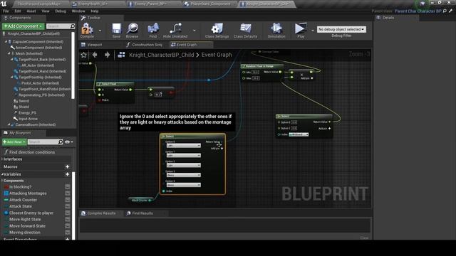
Task: Bookmark the graph with the star icon
Action: (x=84, y=55)
